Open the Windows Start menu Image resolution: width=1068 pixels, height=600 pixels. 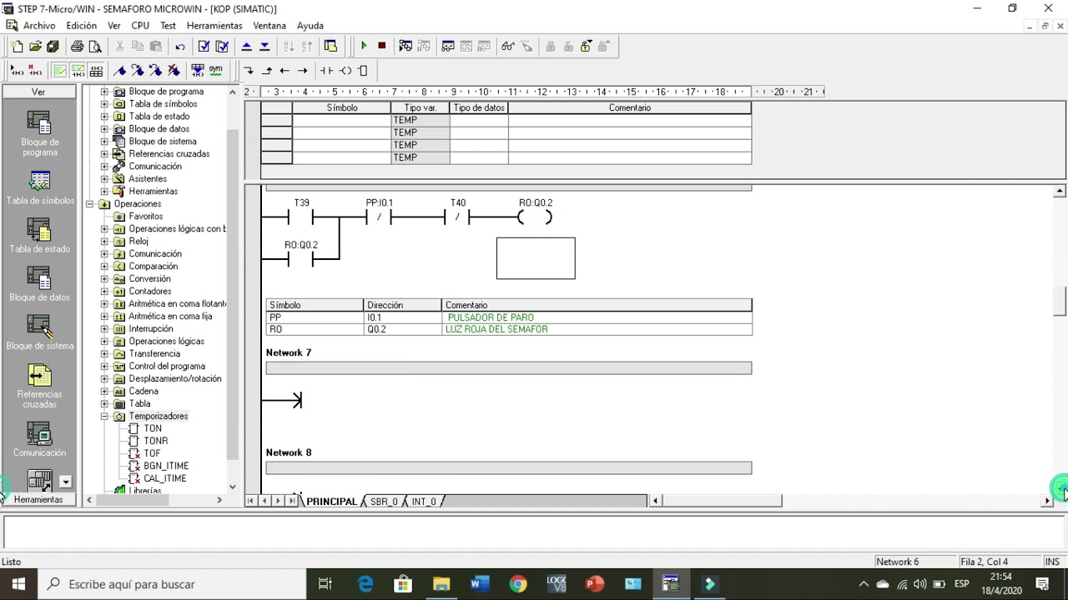pos(18,584)
